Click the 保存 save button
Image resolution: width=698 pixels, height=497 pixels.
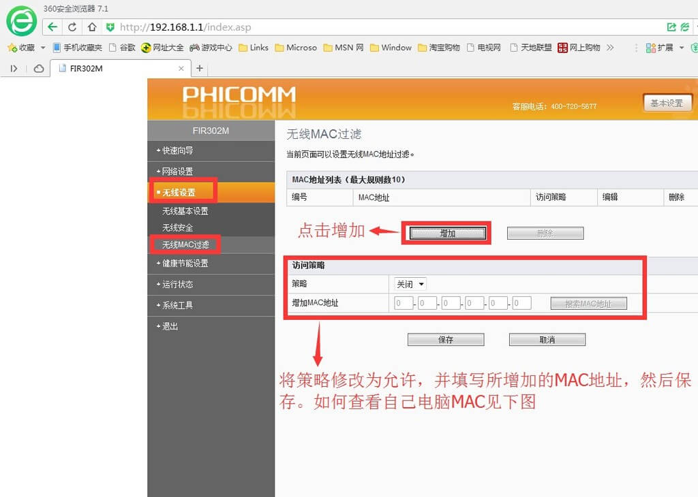(446, 339)
